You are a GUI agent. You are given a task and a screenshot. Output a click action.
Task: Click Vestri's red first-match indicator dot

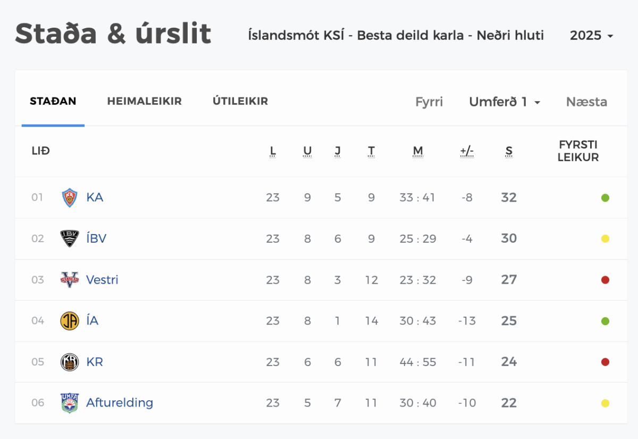click(605, 280)
